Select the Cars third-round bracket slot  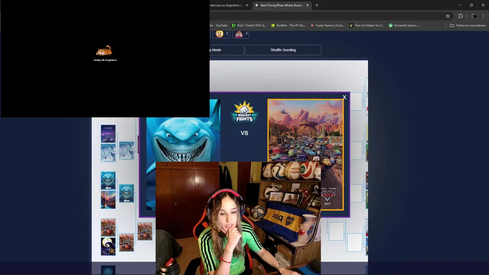click(x=145, y=231)
